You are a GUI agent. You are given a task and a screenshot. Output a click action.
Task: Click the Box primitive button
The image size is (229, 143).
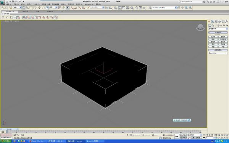pyautogui.click(x=213, y=37)
